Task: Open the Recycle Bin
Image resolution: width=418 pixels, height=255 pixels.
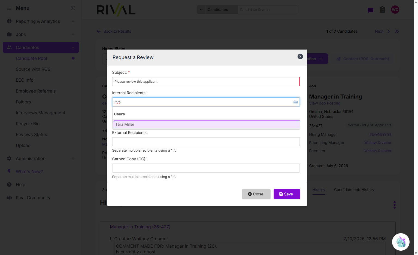Action: 28,124
